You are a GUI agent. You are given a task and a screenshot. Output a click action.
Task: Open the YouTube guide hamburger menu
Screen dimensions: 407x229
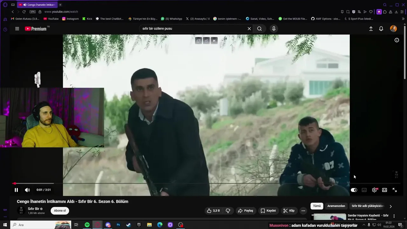[17, 29]
